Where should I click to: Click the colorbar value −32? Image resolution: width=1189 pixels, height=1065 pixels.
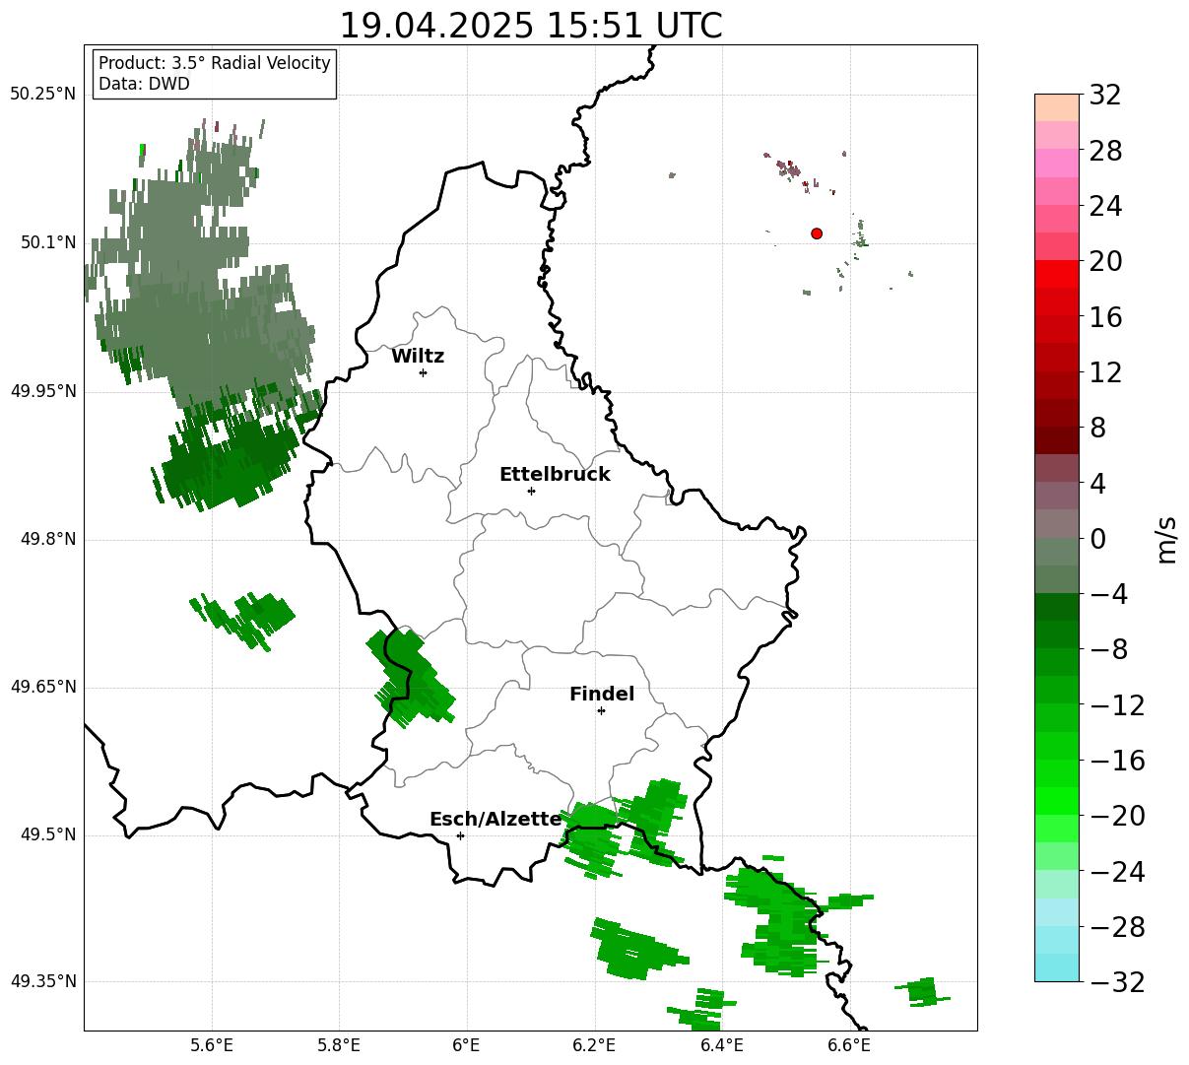[1117, 982]
